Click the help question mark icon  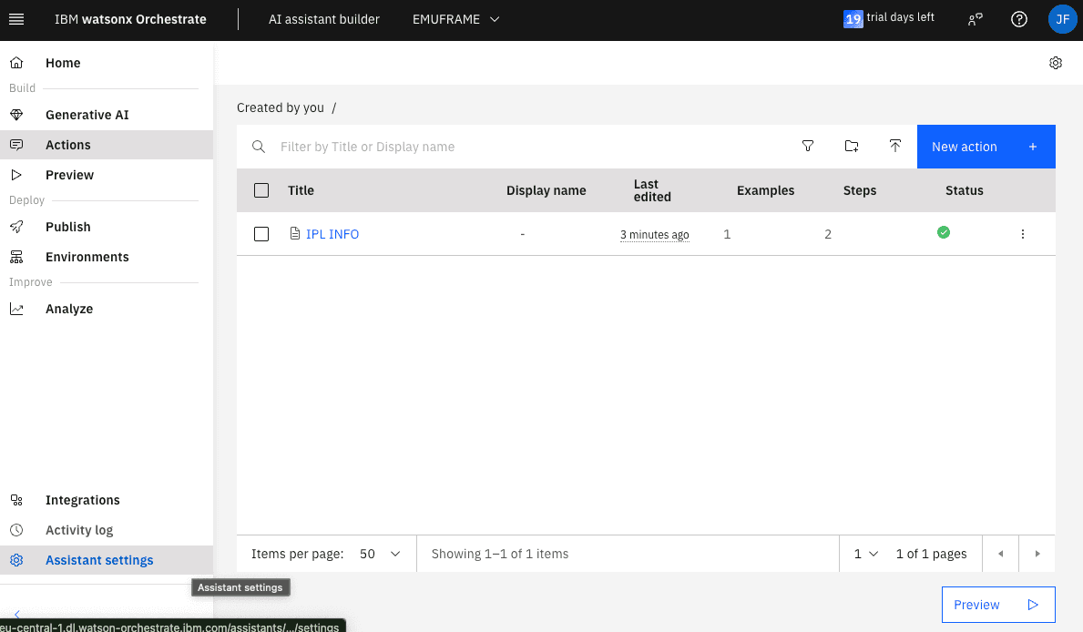(x=1019, y=19)
